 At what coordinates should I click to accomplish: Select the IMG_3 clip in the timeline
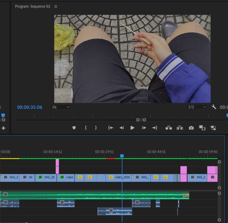[10, 178]
